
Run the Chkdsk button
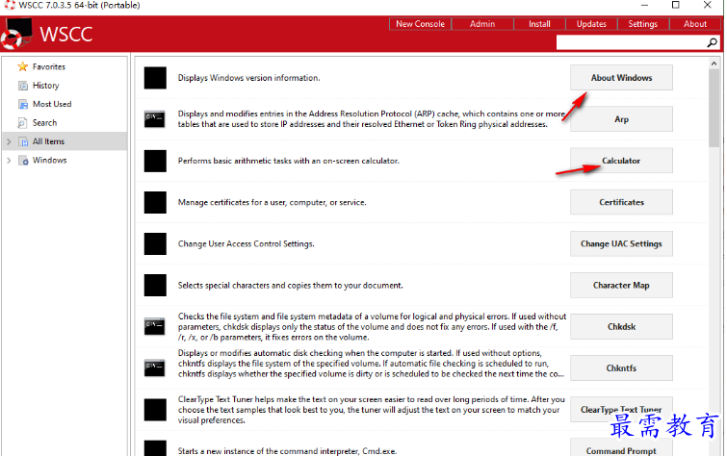(x=621, y=327)
